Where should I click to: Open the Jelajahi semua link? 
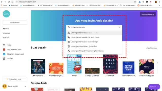(151, 48)
